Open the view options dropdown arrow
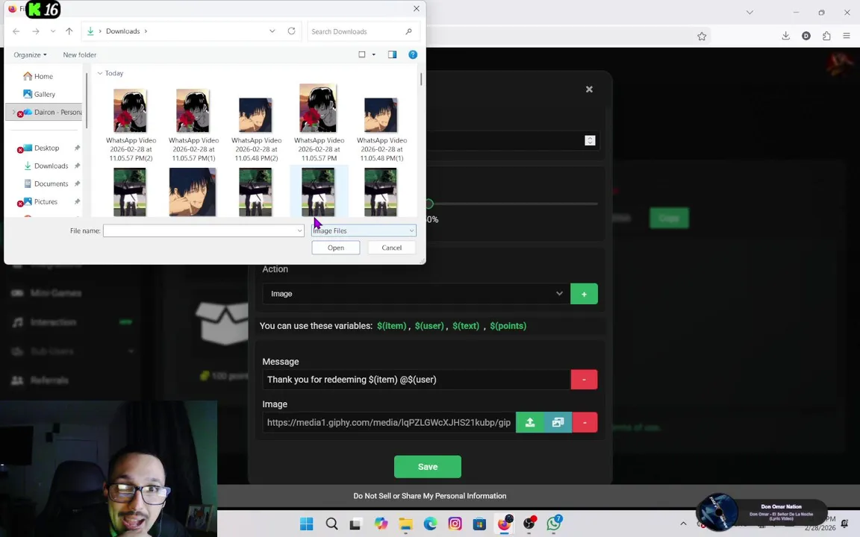The image size is (860, 537). [374, 54]
